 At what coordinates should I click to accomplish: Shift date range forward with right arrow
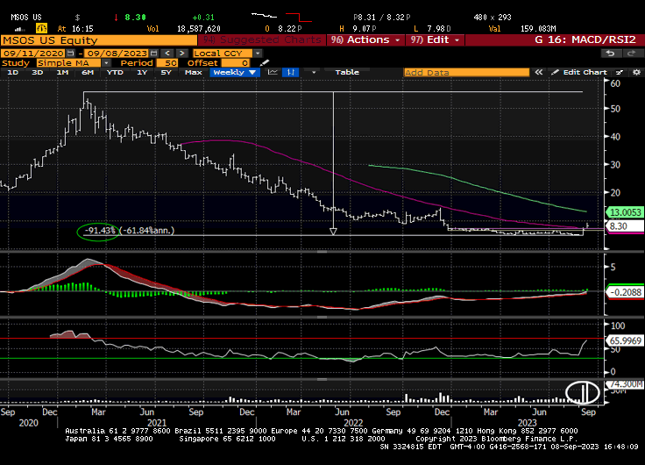tap(181, 54)
